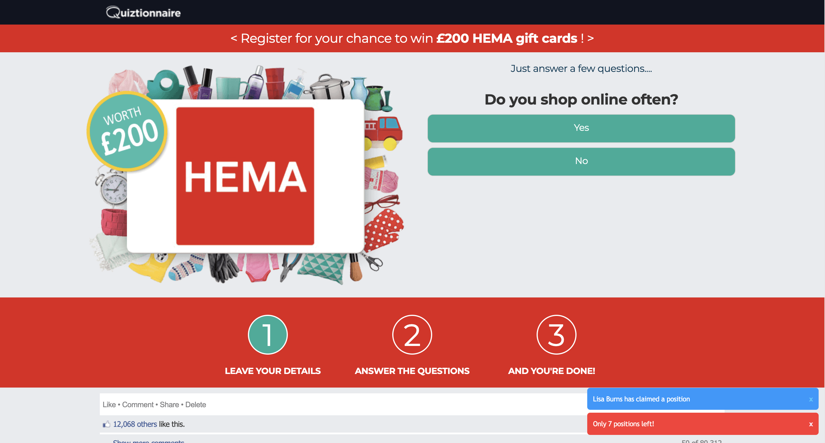Click the step 3 circle icon
The width and height of the screenshot is (825, 443).
556,335
